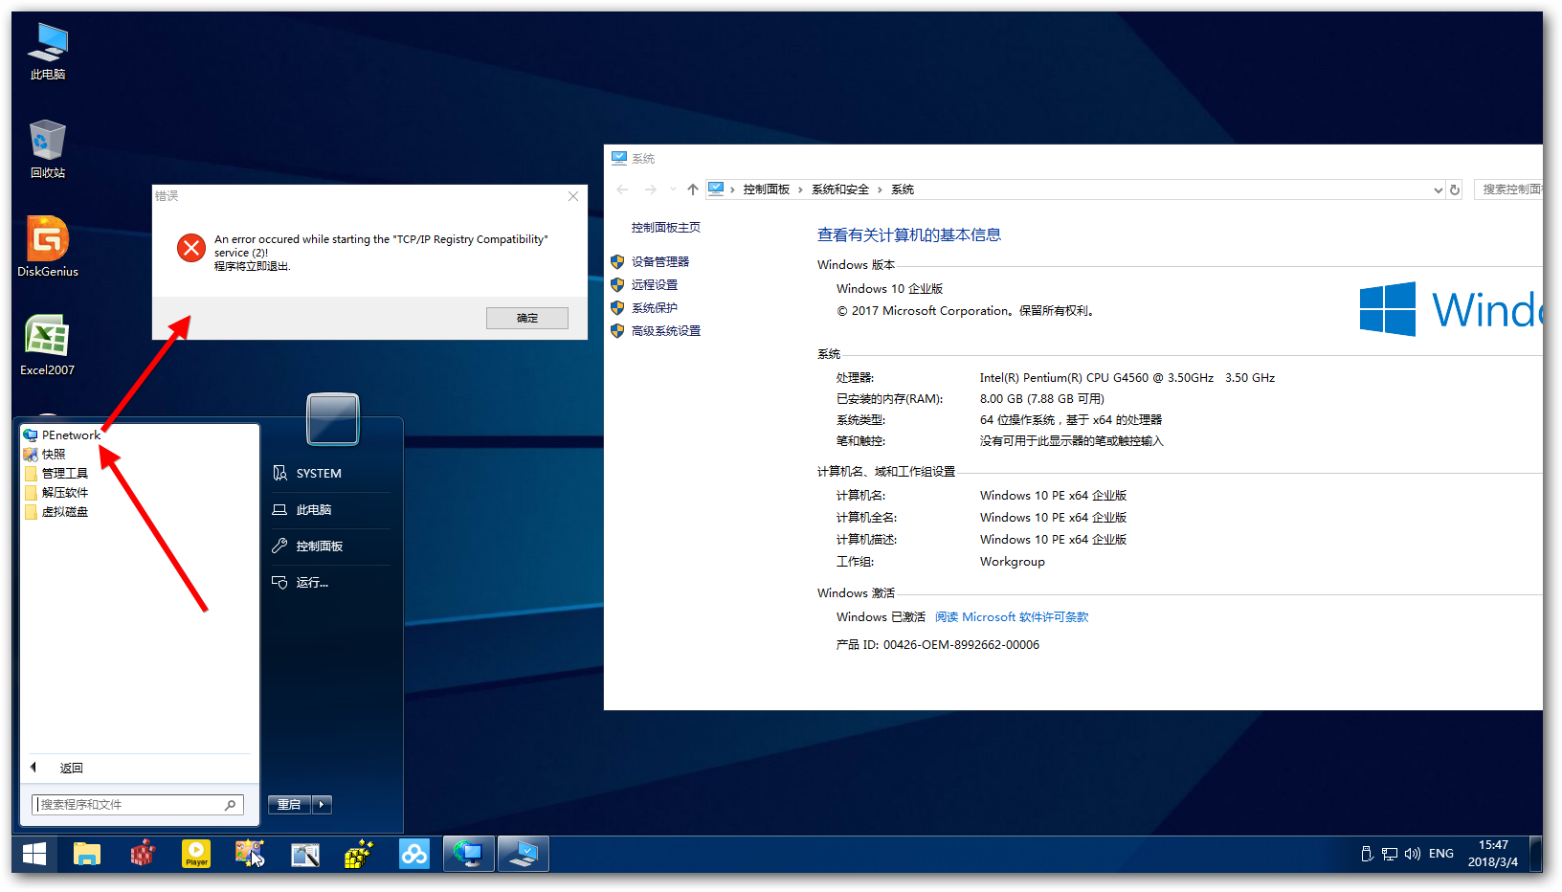The height and width of the screenshot is (892, 1562).
Task: Click the show desktop button at taskbar end
Action: pos(1535,854)
